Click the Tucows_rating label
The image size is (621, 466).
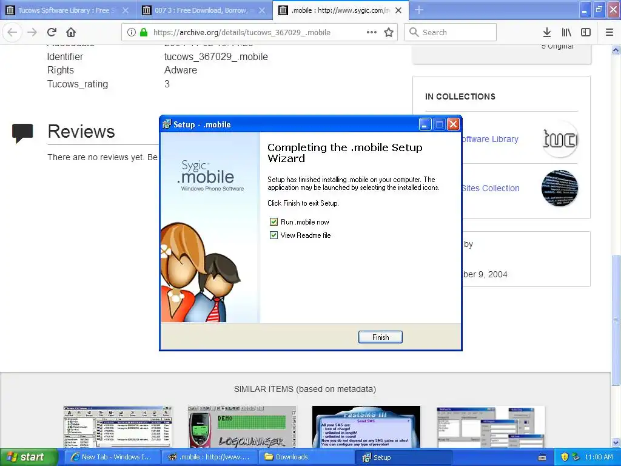pos(78,84)
